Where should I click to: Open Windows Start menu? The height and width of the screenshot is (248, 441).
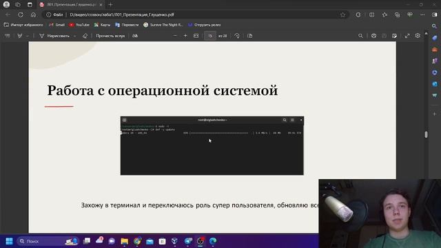(9, 241)
